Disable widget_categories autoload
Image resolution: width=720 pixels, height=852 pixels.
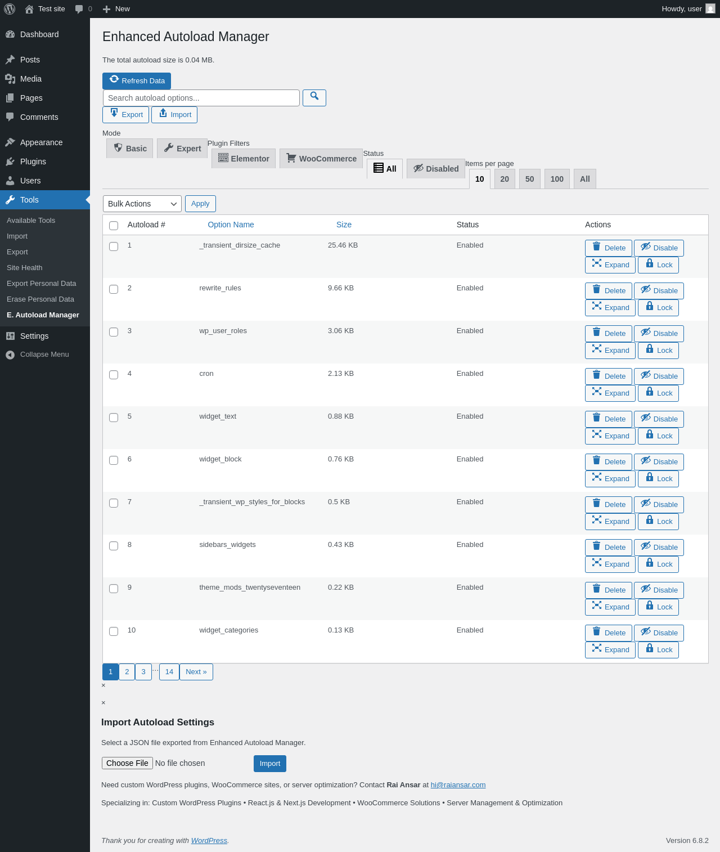tap(659, 633)
